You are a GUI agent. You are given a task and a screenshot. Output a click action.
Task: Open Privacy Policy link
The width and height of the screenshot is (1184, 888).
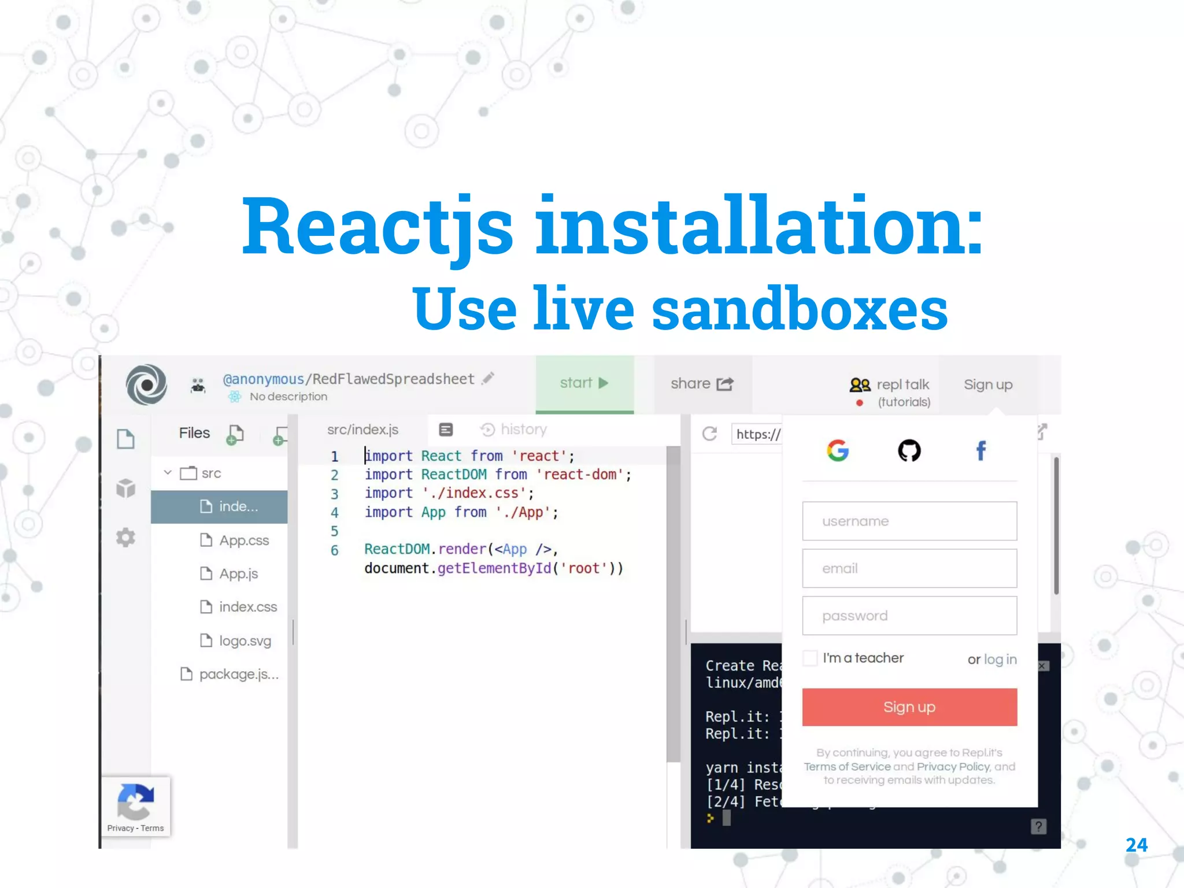[953, 767]
